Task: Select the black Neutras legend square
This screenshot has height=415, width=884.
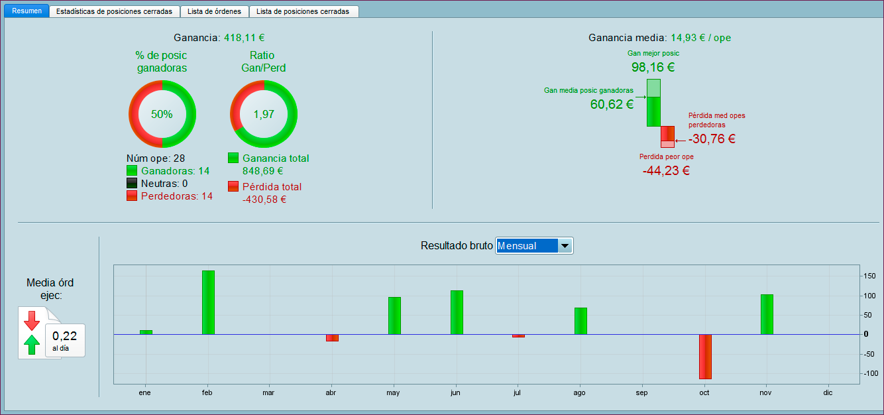Action: click(x=132, y=184)
